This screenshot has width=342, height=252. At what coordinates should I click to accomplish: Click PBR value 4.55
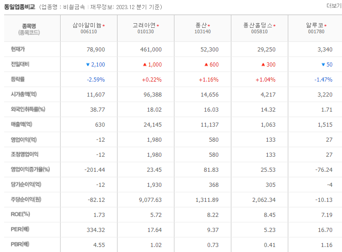99,245
